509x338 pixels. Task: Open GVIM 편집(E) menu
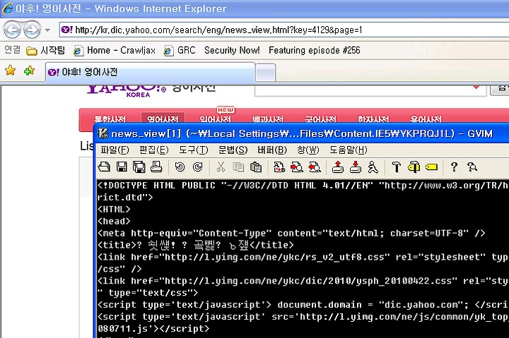point(154,150)
